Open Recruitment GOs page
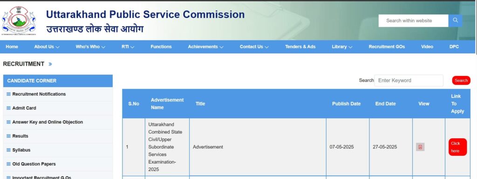Screen dimensions: 477x179 pos(387,47)
